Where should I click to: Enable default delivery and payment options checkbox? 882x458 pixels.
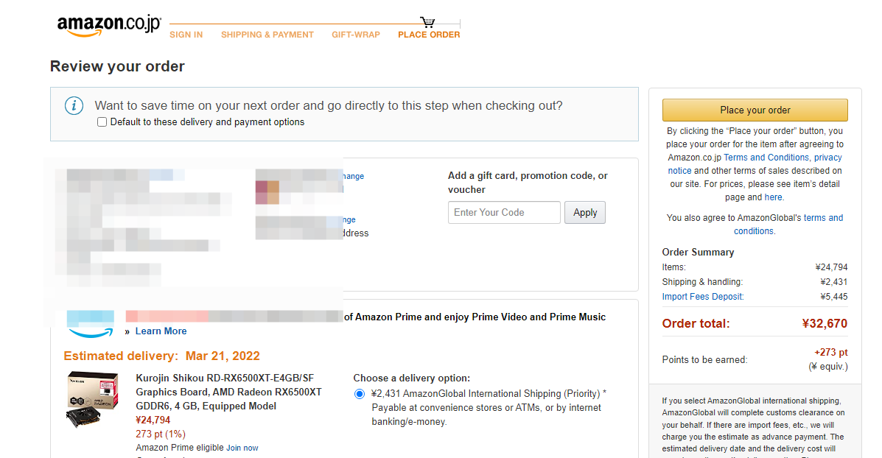102,122
